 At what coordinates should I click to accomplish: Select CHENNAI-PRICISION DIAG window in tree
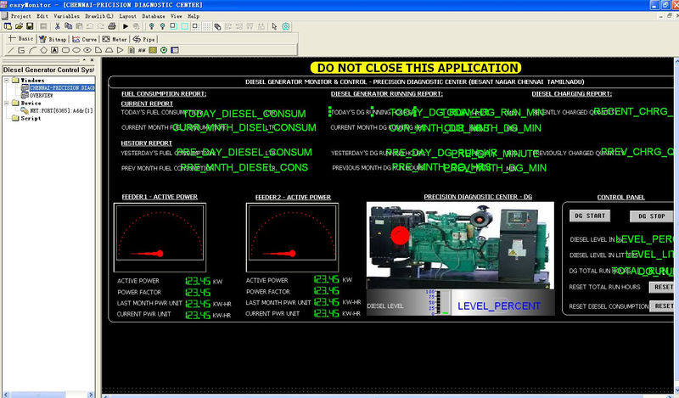tap(62, 87)
